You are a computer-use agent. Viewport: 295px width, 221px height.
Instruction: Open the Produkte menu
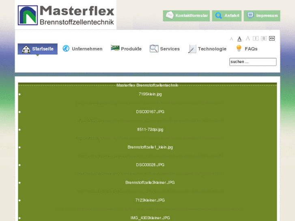[x=126, y=49]
